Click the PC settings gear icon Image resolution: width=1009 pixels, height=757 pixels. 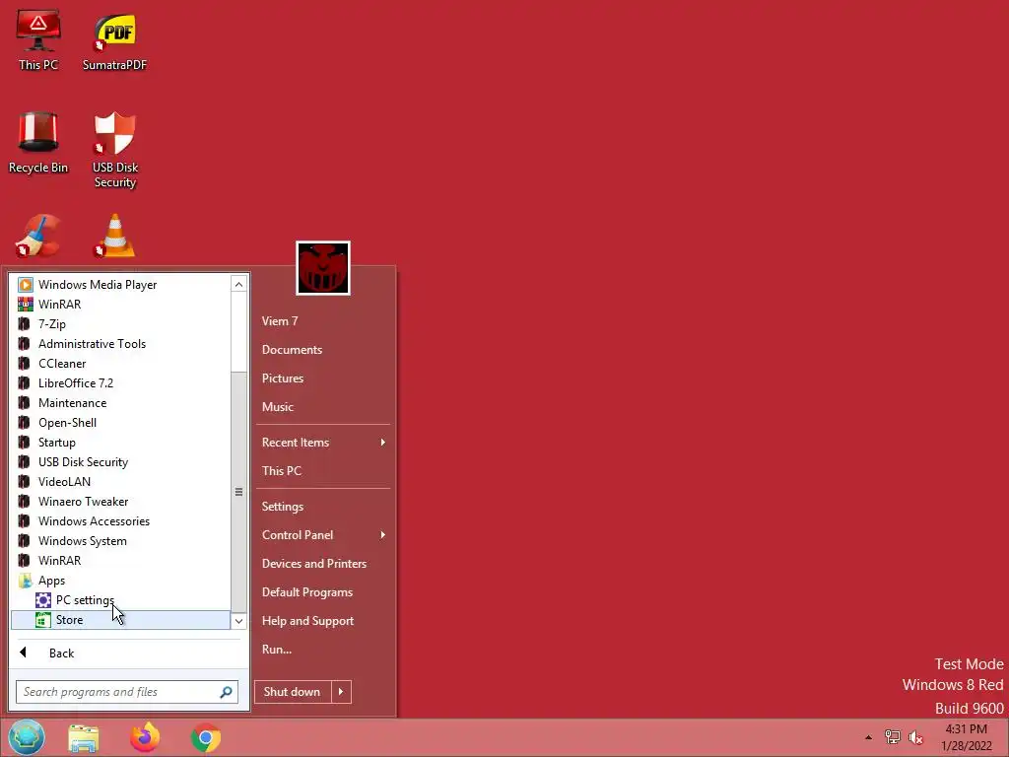coord(43,600)
